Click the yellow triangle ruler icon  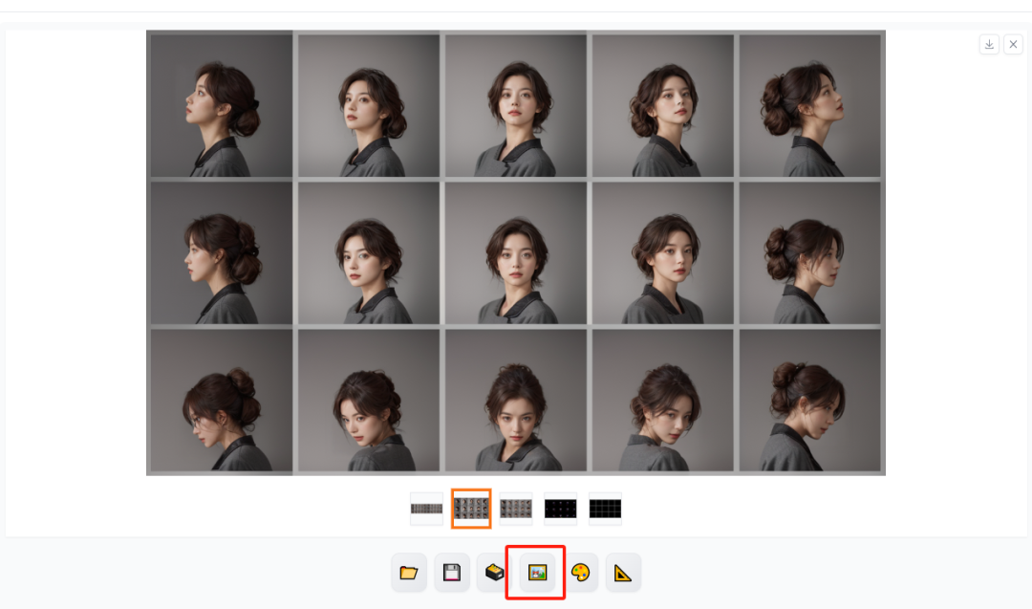(x=623, y=572)
